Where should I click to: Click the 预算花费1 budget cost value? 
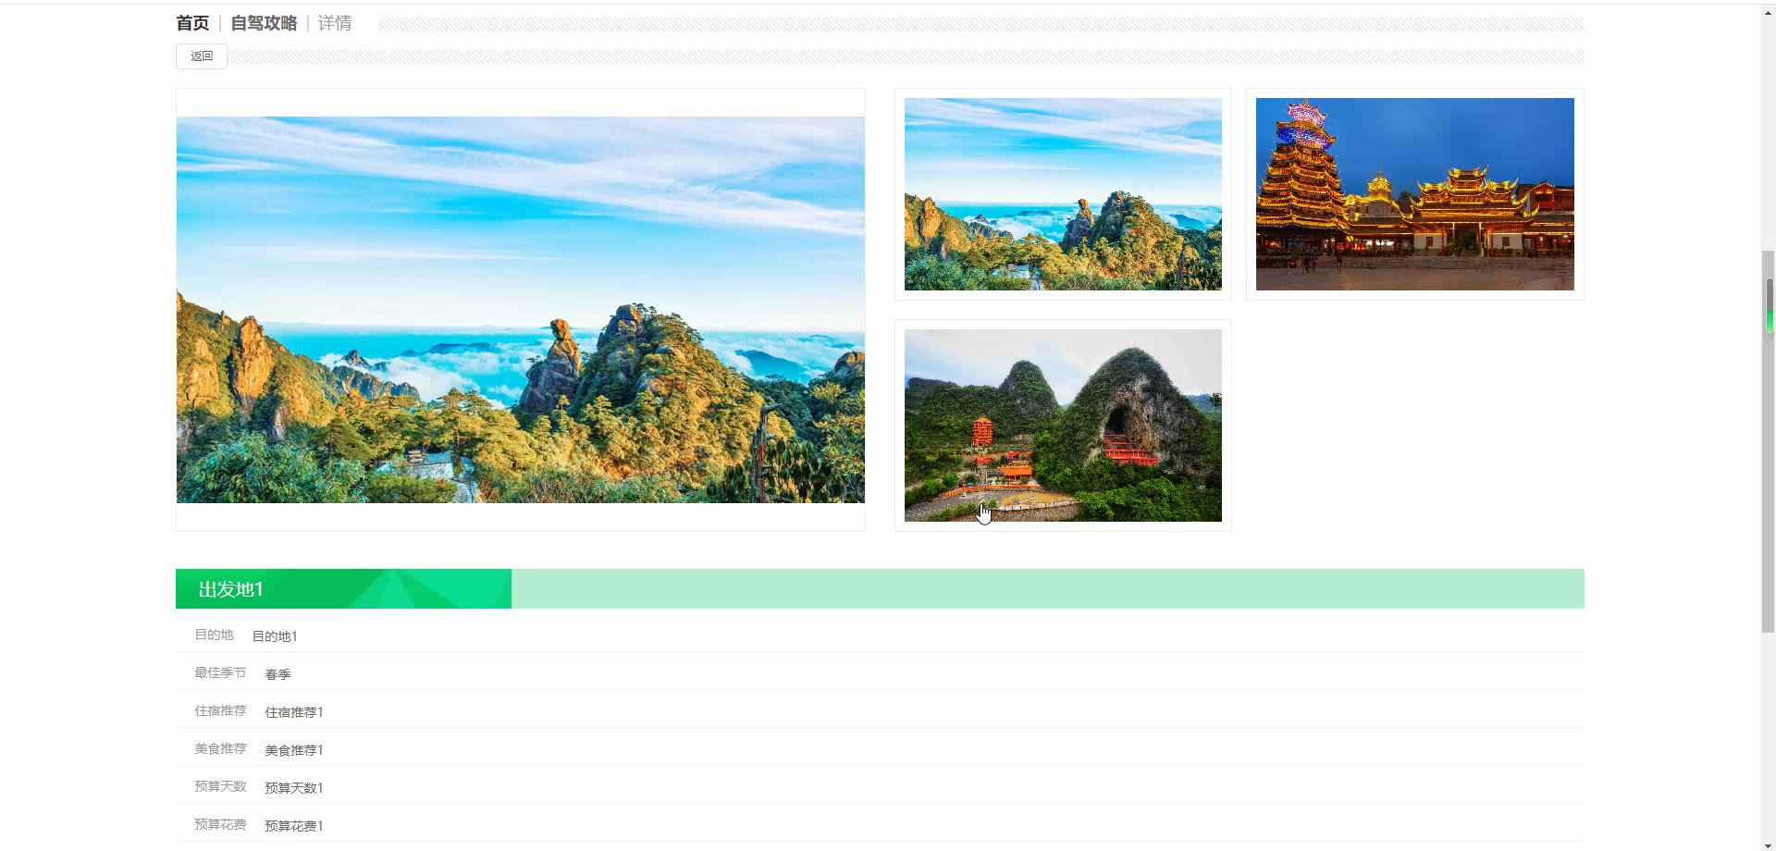click(294, 826)
